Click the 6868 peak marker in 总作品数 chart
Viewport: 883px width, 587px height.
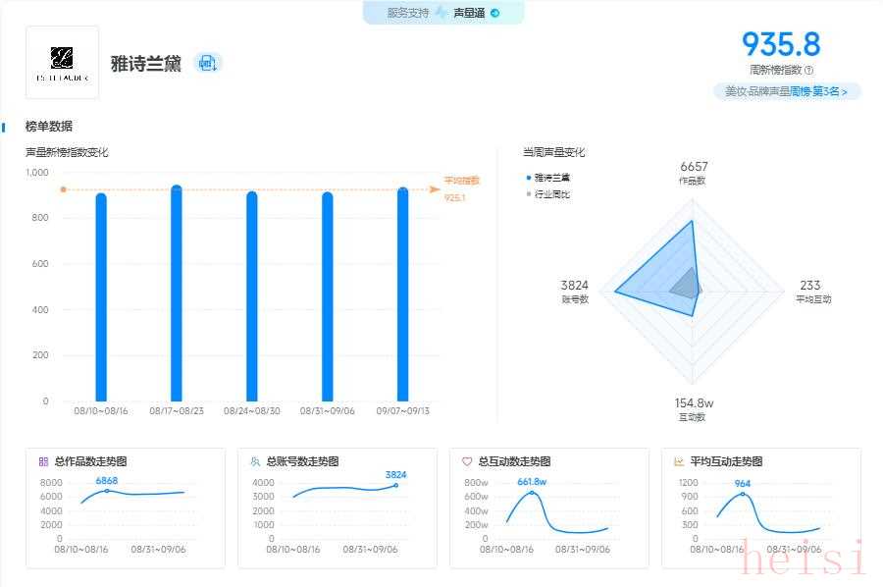(107, 491)
